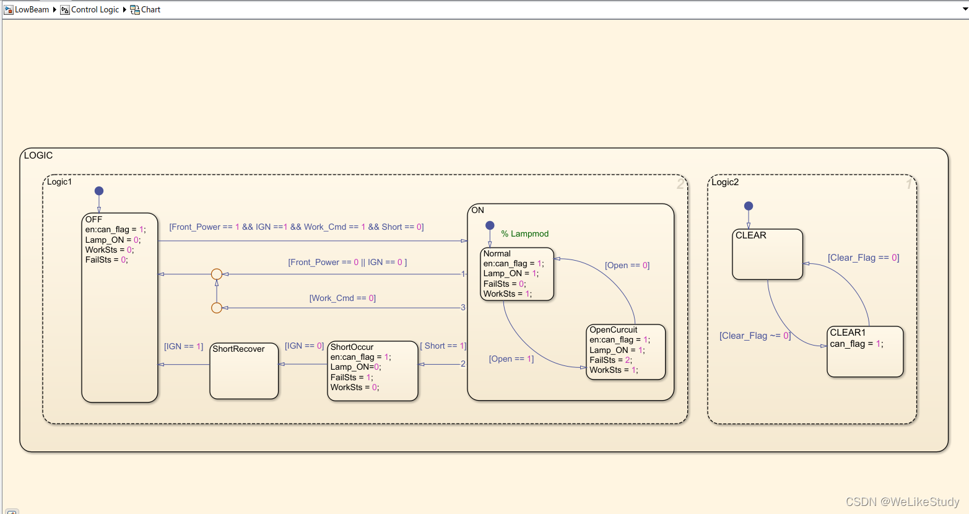Select [Clear_Flag == 0] transition label
This screenshot has height=514, width=969.
click(x=863, y=258)
